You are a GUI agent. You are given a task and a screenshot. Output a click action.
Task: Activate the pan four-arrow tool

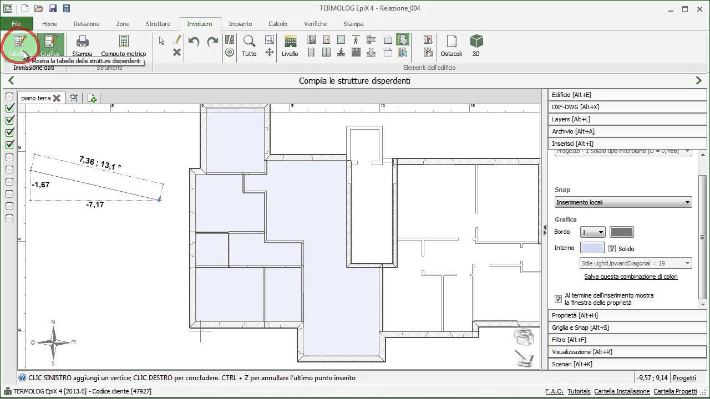click(x=270, y=52)
